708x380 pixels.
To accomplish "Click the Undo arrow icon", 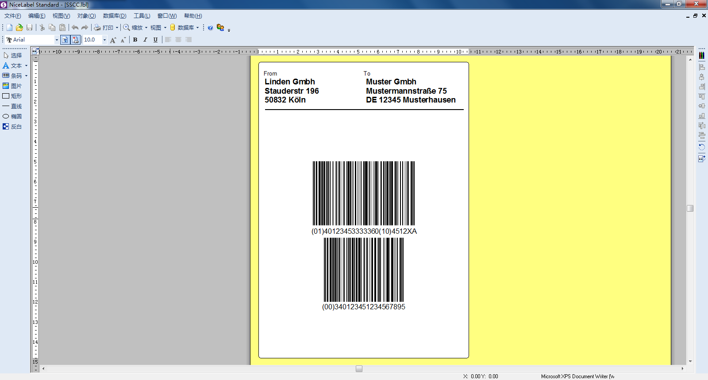I will tap(75, 27).
